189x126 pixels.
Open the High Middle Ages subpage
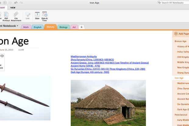pyautogui.click(x=183, y=125)
